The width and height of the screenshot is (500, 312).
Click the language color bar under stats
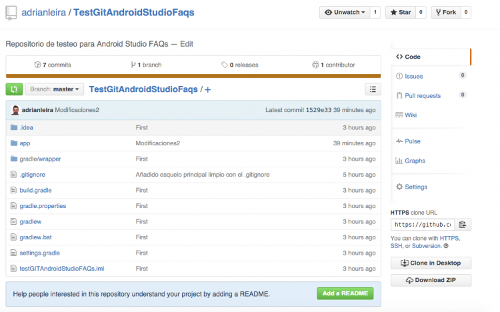(193, 76)
